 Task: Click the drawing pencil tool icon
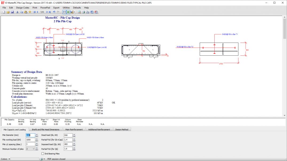[x=72, y=12]
